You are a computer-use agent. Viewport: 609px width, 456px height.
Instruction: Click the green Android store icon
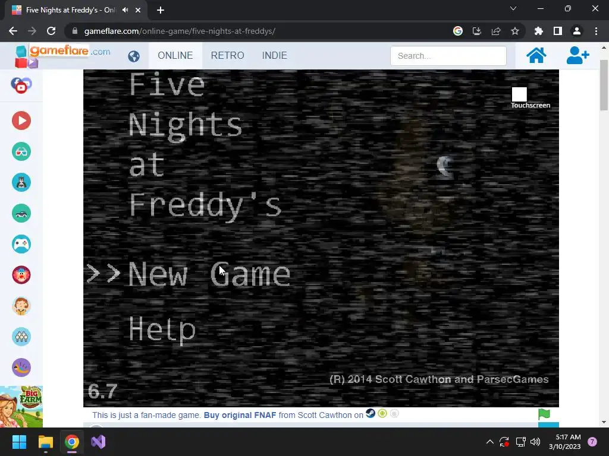coord(382,413)
